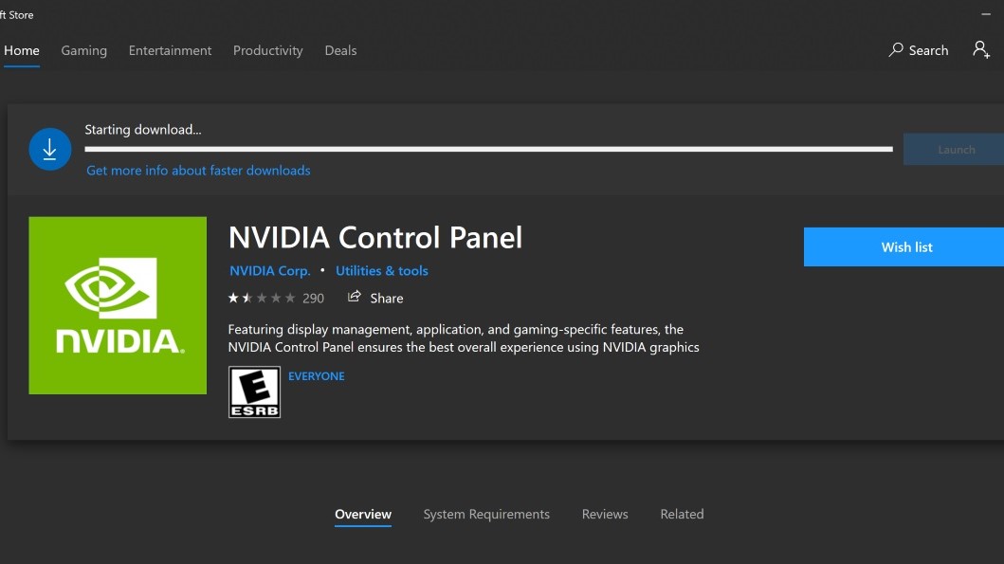Open the Deals tab
The height and width of the screenshot is (564, 1004).
tap(340, 50)
